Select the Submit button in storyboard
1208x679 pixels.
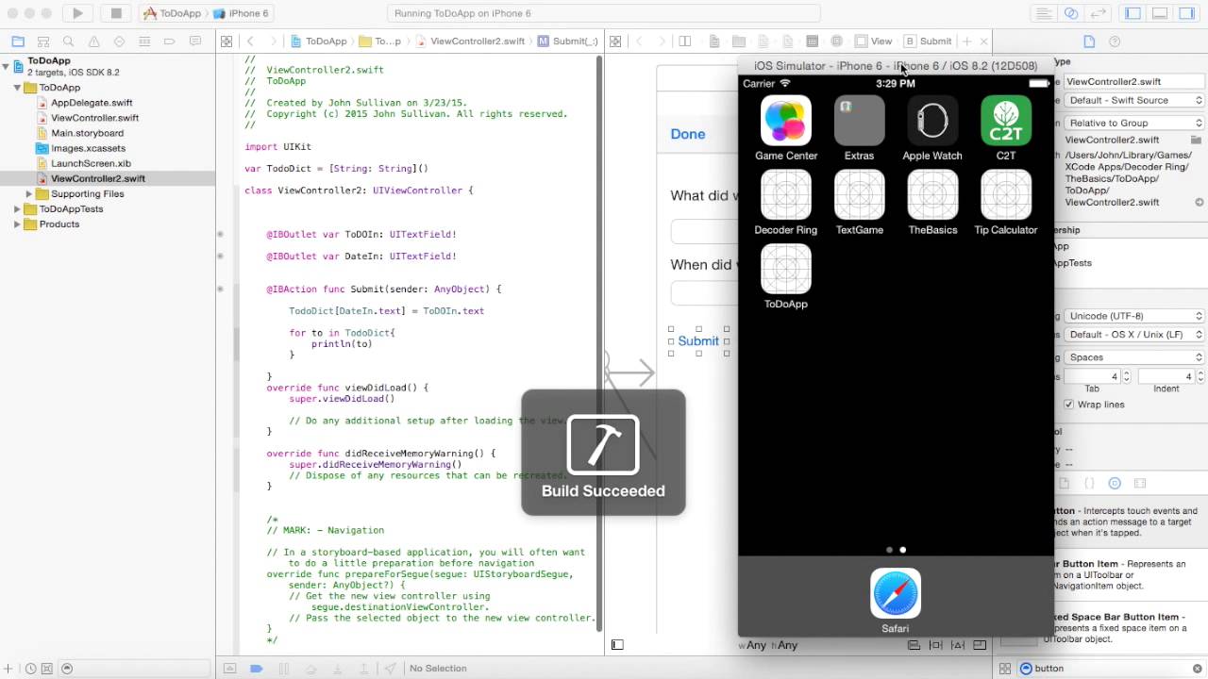point(698,340)
